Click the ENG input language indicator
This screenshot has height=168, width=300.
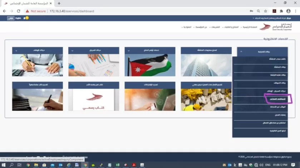[x=268, y=165]
